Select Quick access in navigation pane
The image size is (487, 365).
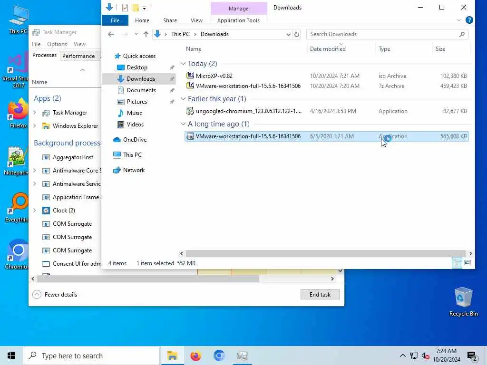(x=139, y=56)
